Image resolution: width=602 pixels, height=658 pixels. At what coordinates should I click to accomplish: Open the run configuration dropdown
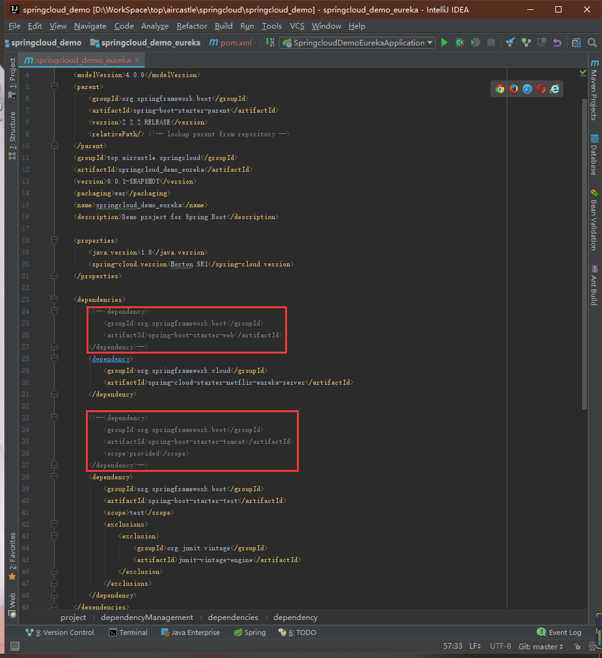click(357, 42)
